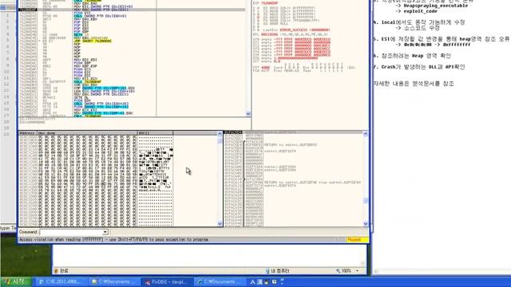This screenshot has height=287, width=511.
Task: Click the note line mentioning Crash and DLL
Action: (419, 67)
